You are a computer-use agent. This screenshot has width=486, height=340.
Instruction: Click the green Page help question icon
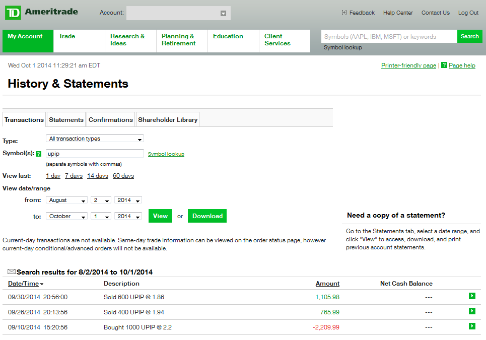coord(444,65)
